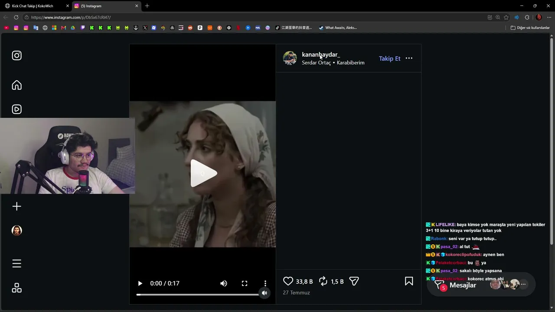555x312 pixels.
Task: Go back to the previous page
Action: coord(6,17)
